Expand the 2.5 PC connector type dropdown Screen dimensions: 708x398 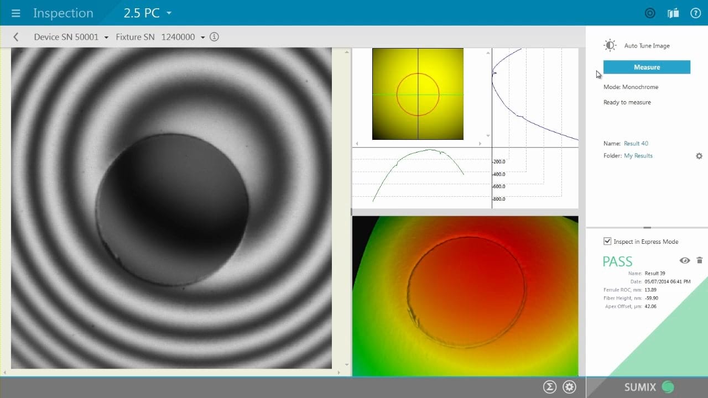(x=148, y=13)
